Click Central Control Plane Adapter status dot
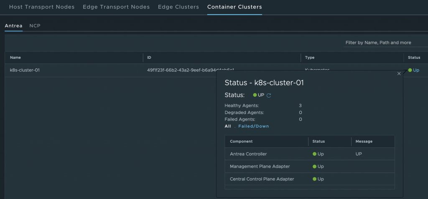 (314, 179)
